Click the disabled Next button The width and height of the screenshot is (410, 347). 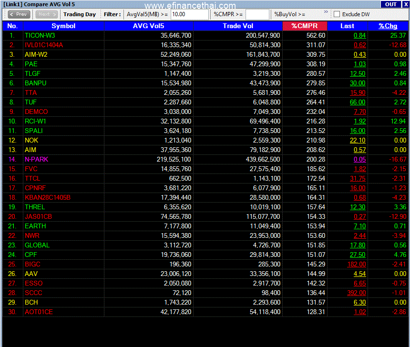click(47, 14)
